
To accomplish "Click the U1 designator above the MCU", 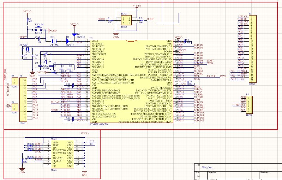I will click(x=91, y=38).
